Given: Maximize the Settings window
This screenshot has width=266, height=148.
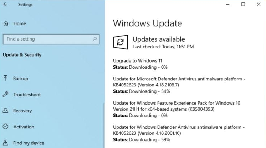Looking at the screenshot, I should coord(243,4).
